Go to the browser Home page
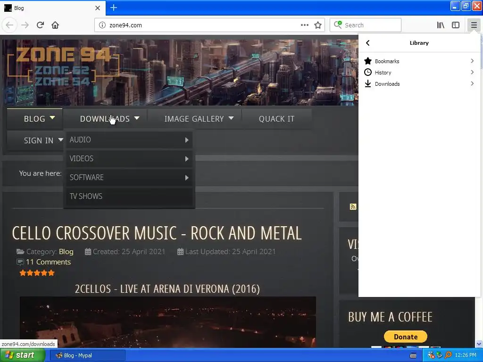483x362 pixels. pos(55,25)
